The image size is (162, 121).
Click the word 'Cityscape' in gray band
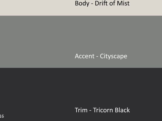point(114,56)
